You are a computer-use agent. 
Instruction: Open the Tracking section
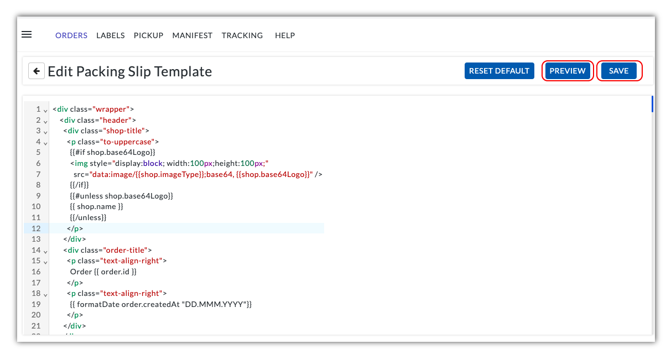click(x=242, y=35)
